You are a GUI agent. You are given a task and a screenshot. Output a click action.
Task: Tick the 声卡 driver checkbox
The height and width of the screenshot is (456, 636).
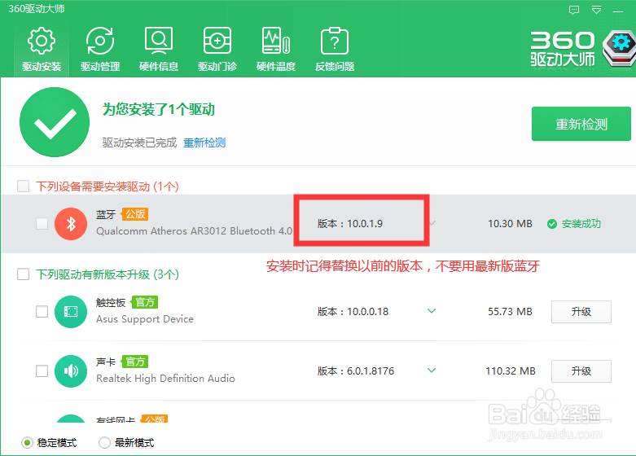coord(42,370)
